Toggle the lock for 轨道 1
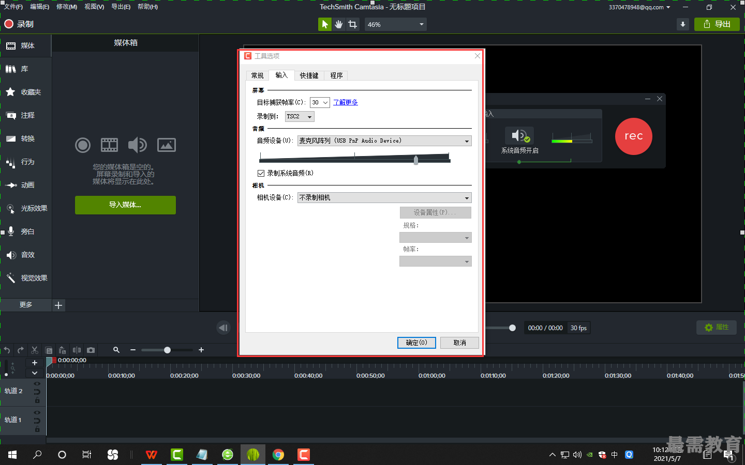The image size is (745, 465). [37, 429]
